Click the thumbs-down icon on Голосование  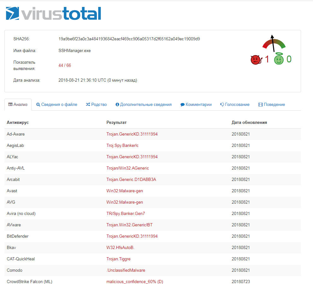click(x=222, y=105)
